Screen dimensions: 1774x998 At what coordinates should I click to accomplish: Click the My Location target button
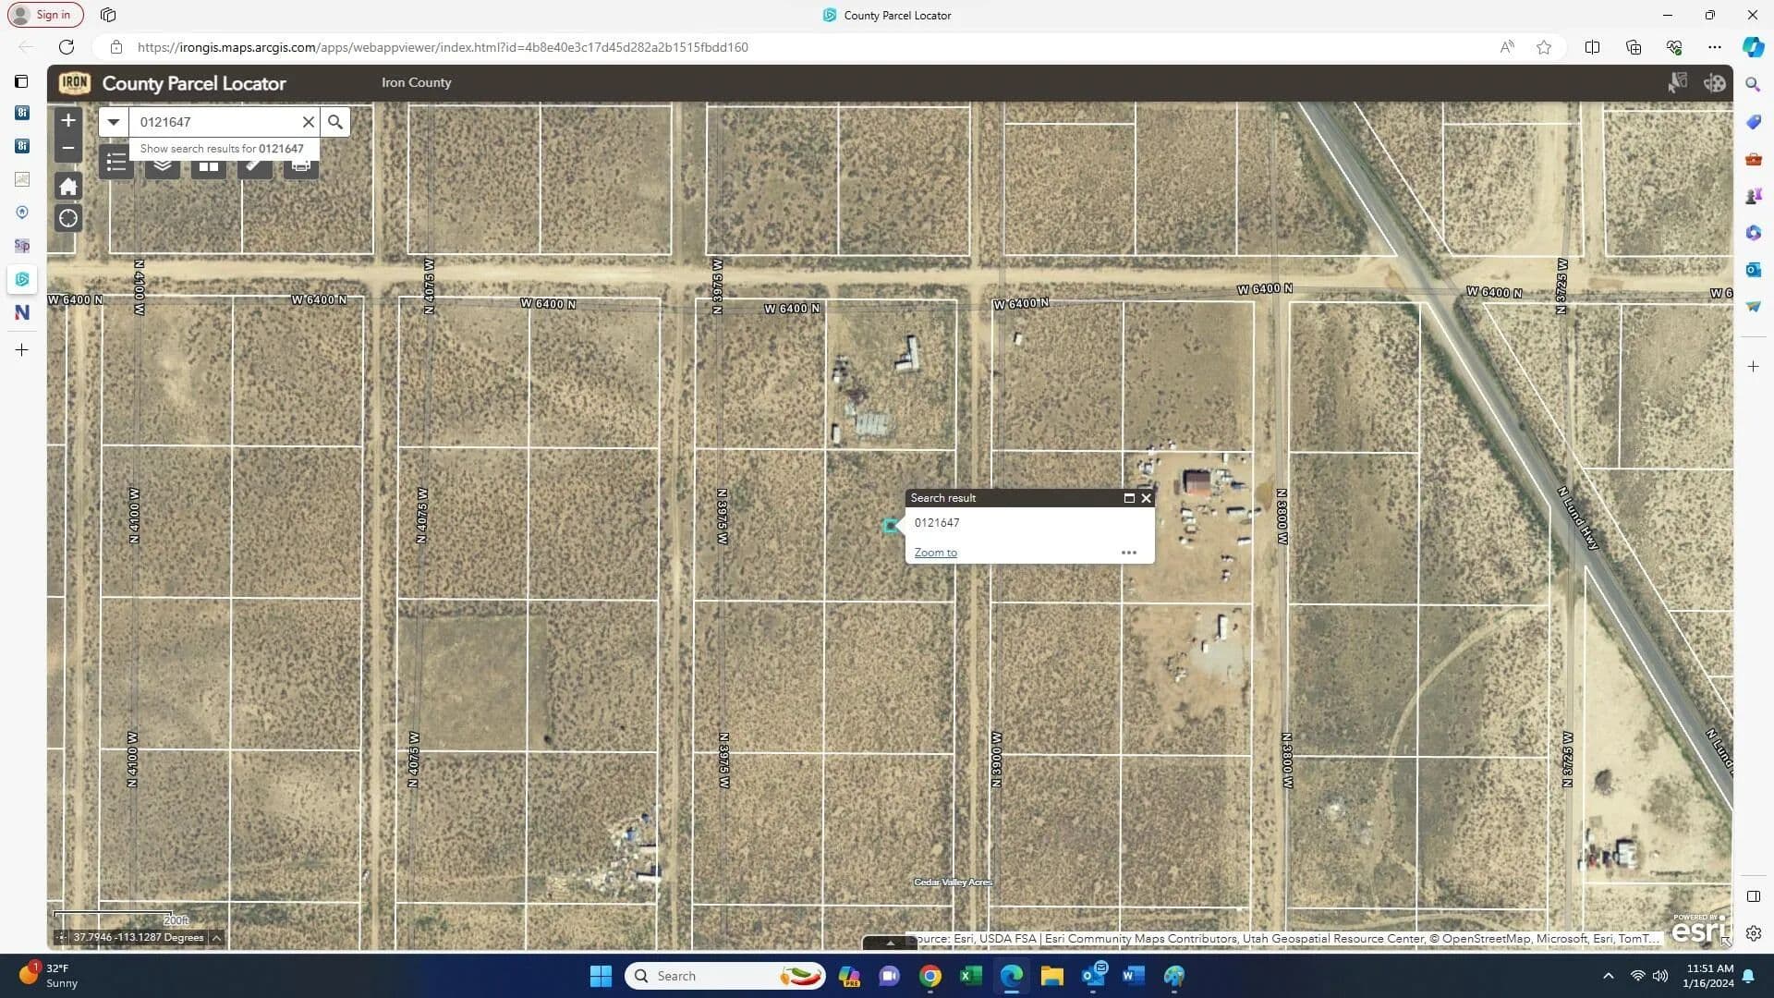[67, 219]
